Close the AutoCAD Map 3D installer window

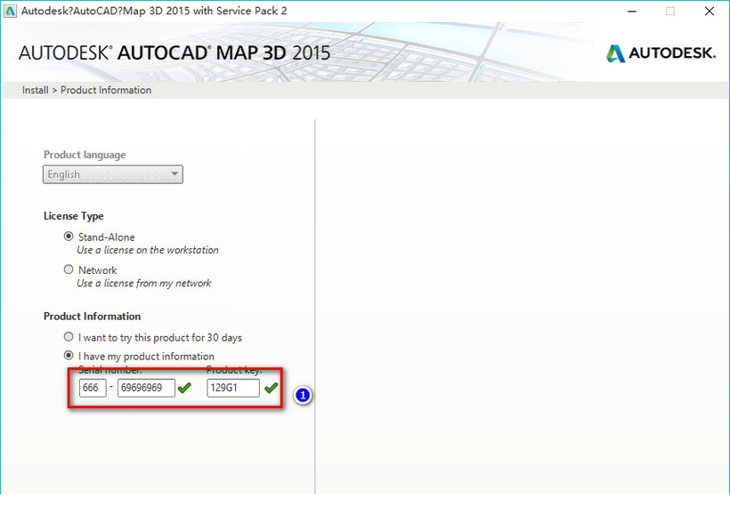[709, 12]
